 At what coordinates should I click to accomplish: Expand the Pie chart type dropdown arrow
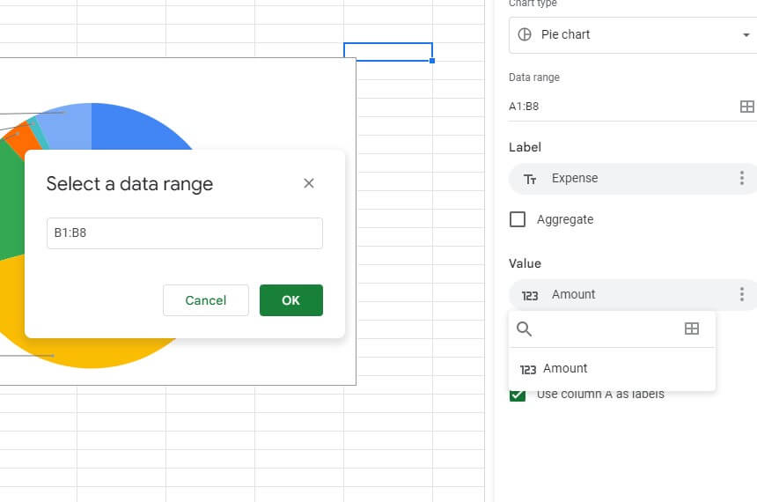pos(746,34)
